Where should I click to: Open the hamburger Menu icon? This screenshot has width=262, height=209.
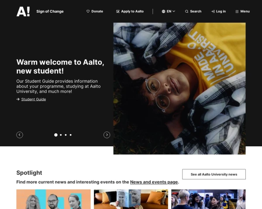pos(237,11)
